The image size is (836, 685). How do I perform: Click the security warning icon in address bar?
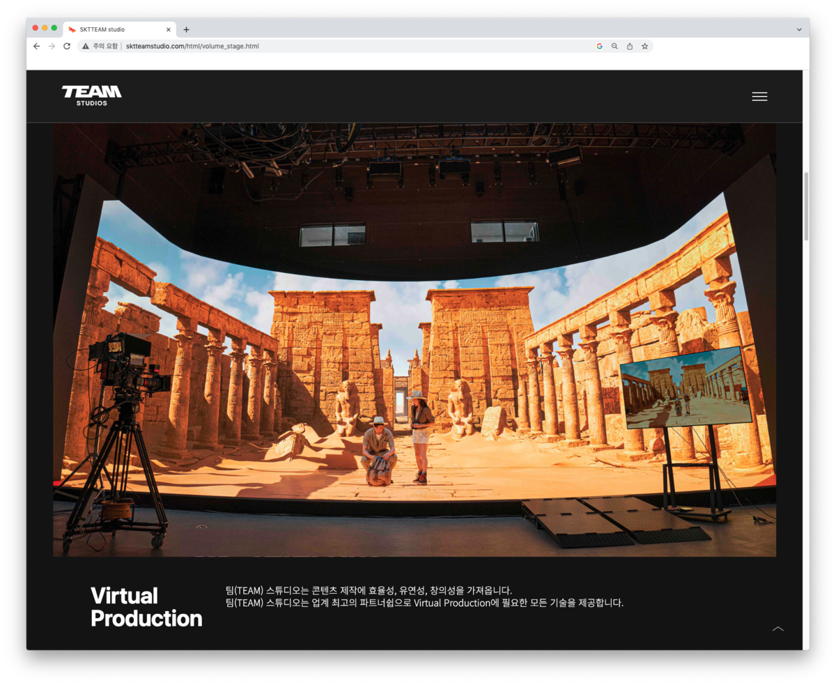point(86,46)
